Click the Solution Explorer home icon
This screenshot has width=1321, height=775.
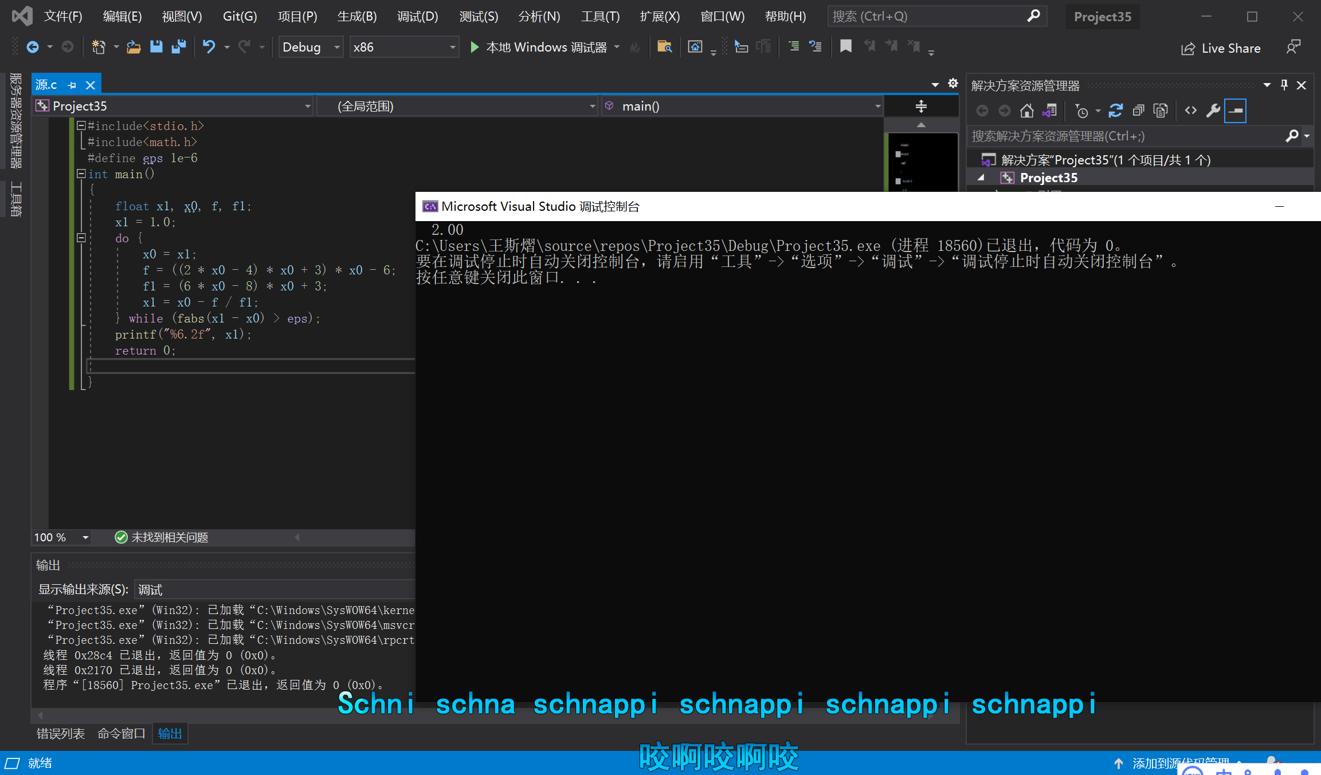coord(1026,111)
